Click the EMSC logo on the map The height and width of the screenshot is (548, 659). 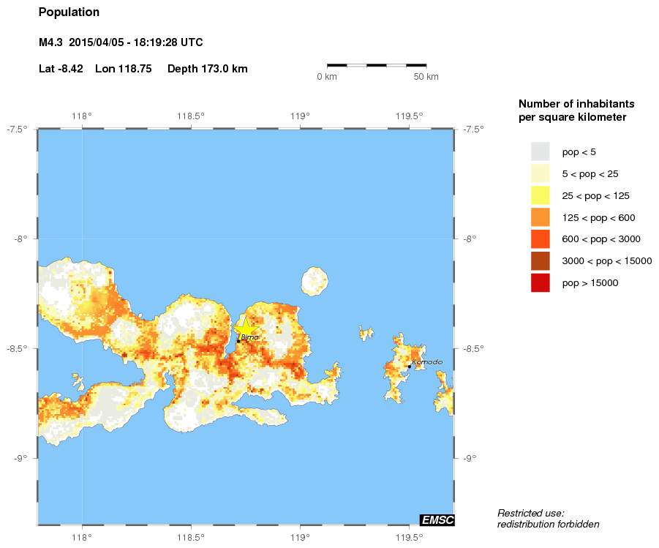[437, 519]
